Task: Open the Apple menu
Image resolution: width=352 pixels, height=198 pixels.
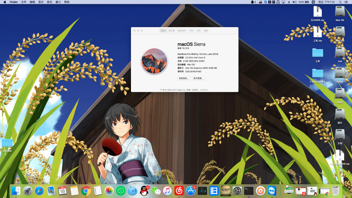Action: tap(5, 2)
